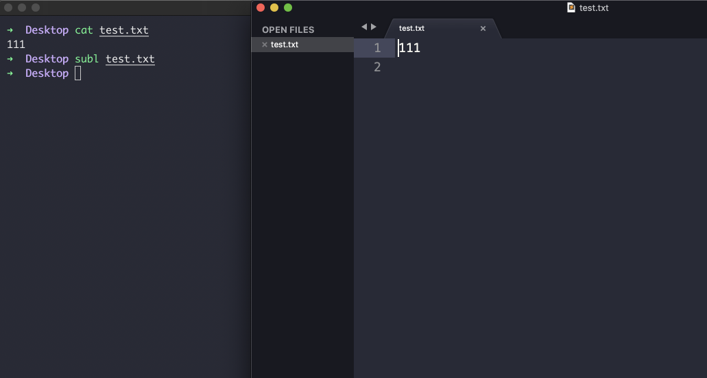Click Desktop on the cat prompt line

[x=47, y=30]
